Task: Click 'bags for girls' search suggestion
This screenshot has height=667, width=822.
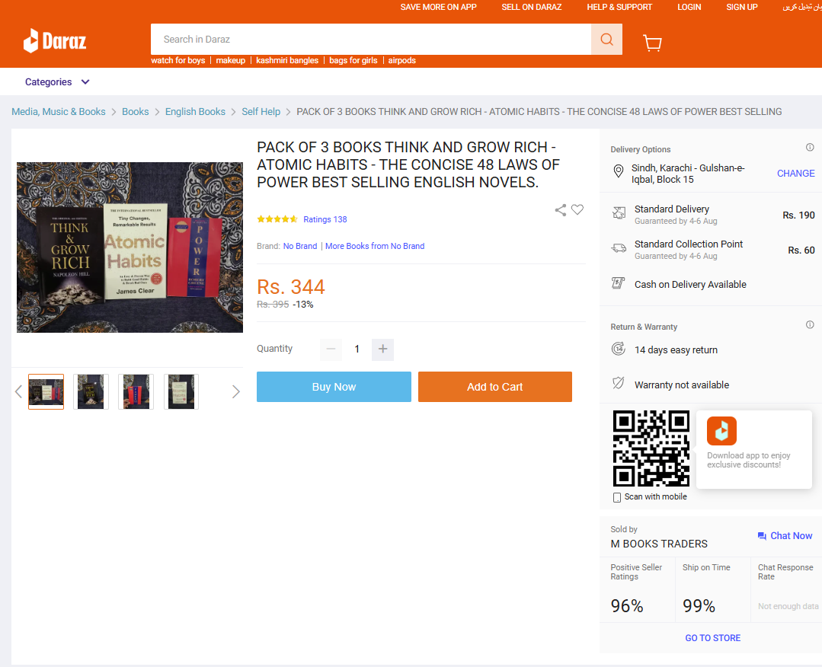Action: [353, 60]
